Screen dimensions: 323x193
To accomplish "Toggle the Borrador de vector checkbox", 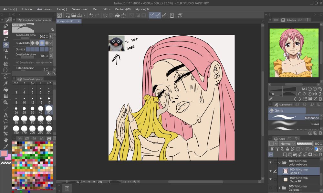I will click(17, 62).
